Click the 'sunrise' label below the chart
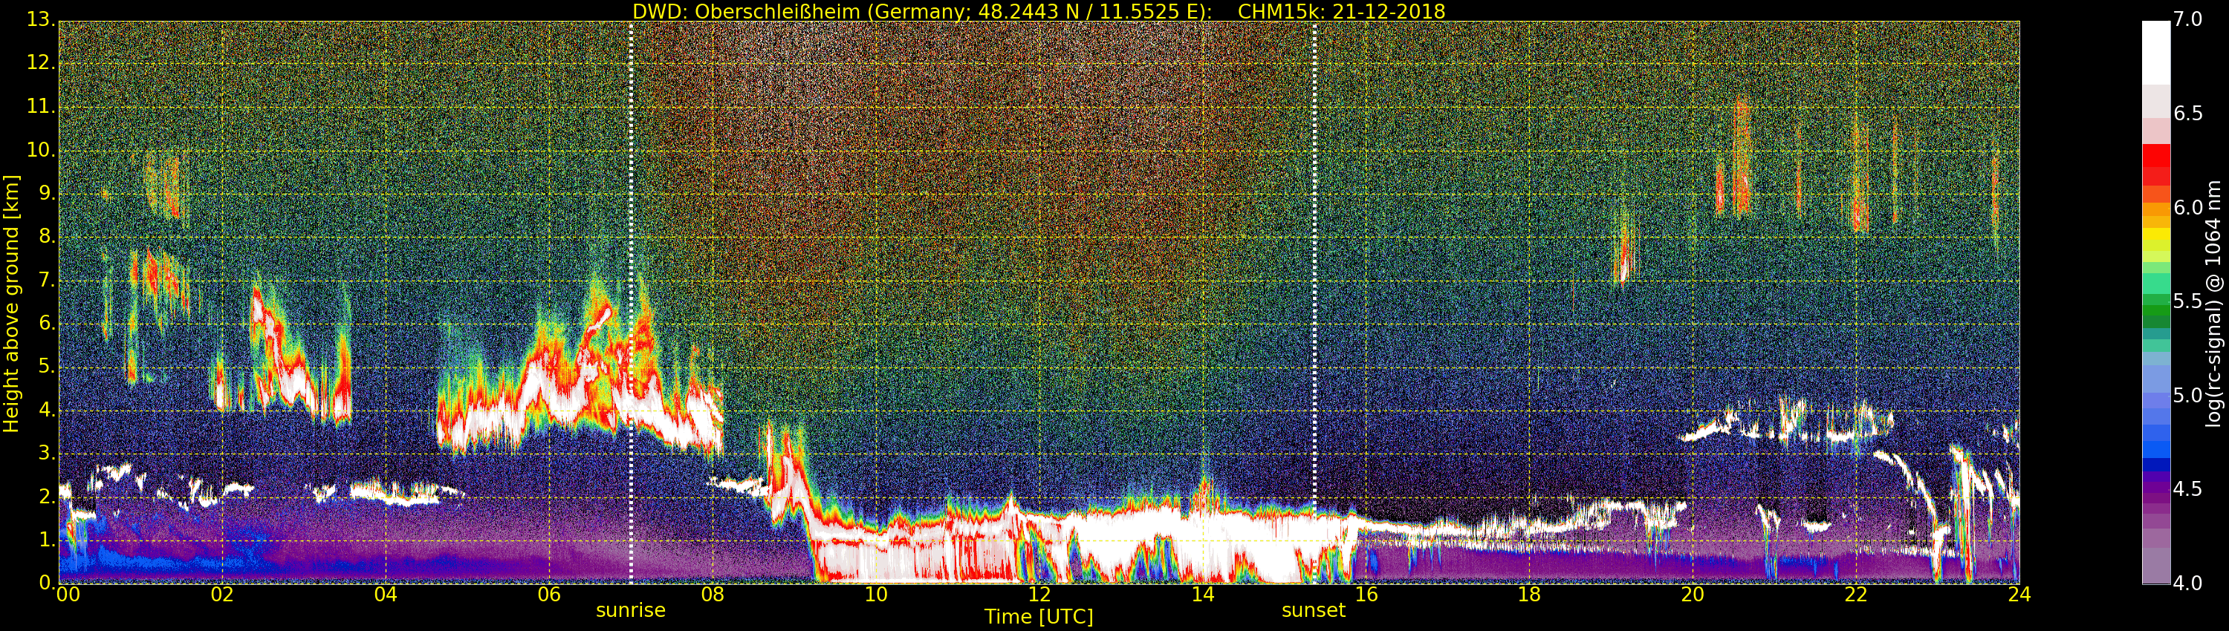 [x=631, y=610]
